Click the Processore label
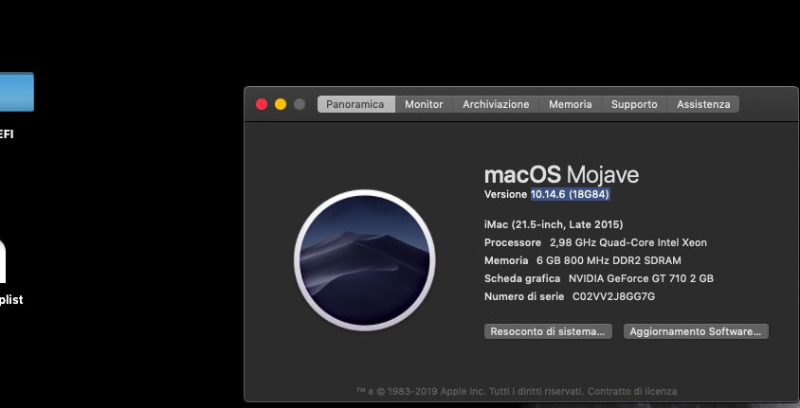This screenshot has width=800, height=408. (512, 242)
